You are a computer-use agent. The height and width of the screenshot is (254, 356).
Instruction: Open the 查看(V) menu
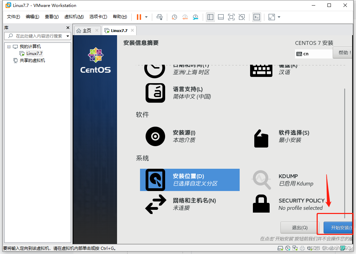[52, 17]
